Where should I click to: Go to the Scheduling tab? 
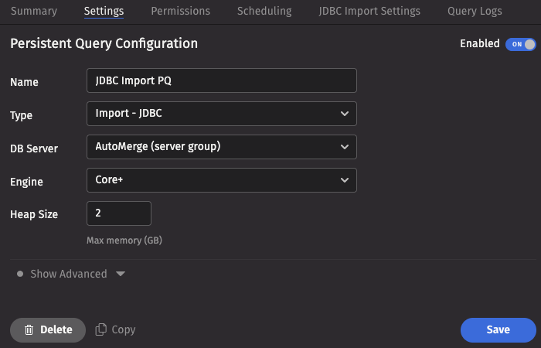pyautogui.click(x=264, y=11)
